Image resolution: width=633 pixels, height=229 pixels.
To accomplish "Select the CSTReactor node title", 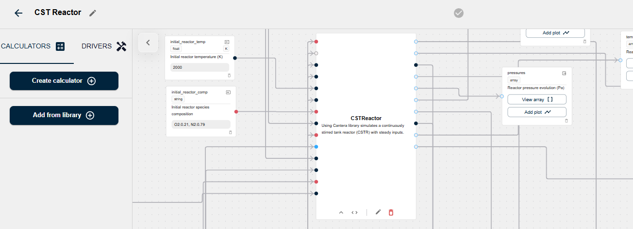I will 366,118.
